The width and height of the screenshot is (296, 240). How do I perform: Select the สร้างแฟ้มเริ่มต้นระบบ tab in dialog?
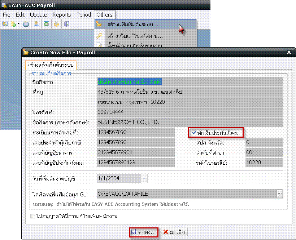(x=51, y=65)
